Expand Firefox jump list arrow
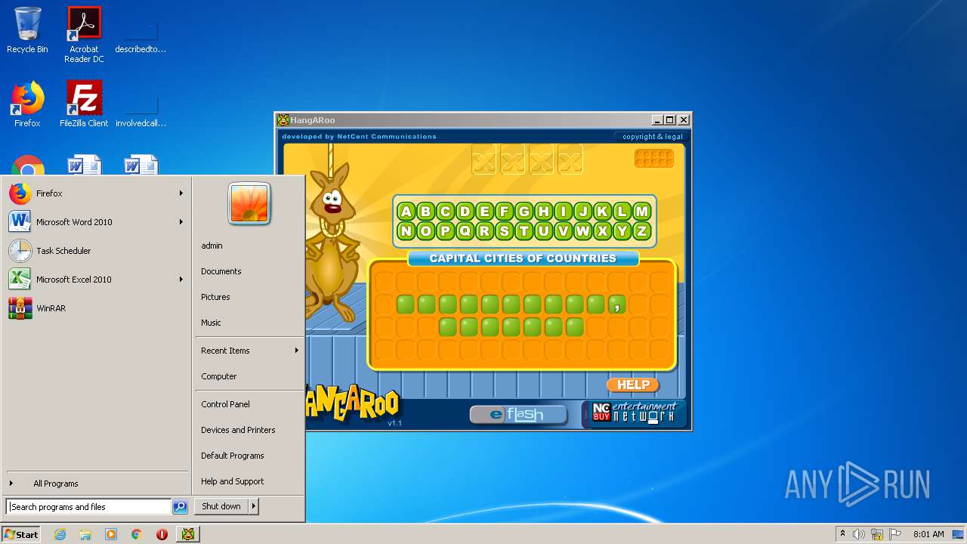The height and width of the screenshot is (544, 967). pos(181,193)
